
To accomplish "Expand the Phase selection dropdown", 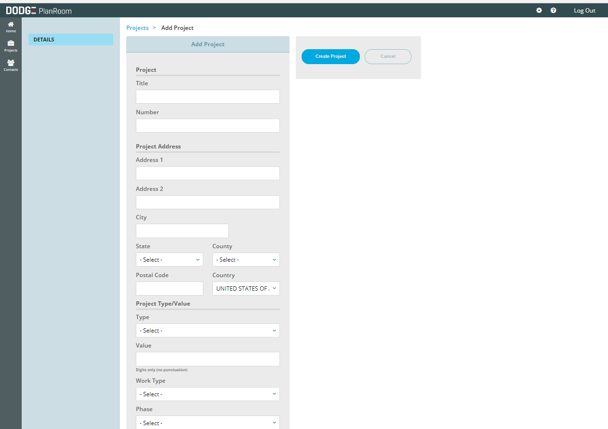I will pos(208,422).
